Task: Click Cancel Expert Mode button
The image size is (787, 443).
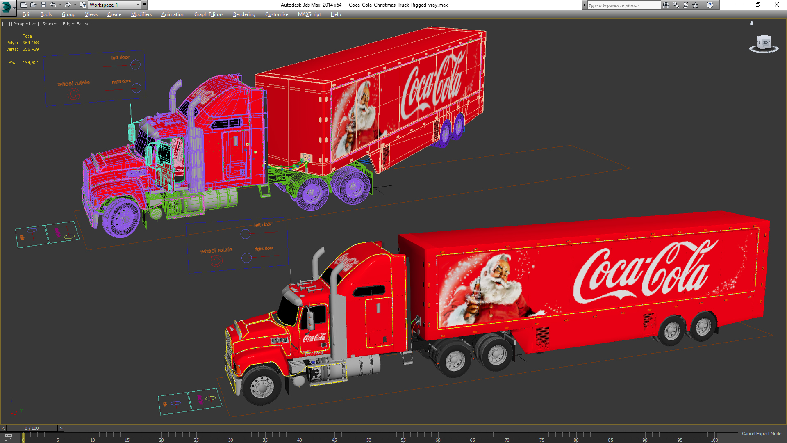Action: tap(761, 434)
